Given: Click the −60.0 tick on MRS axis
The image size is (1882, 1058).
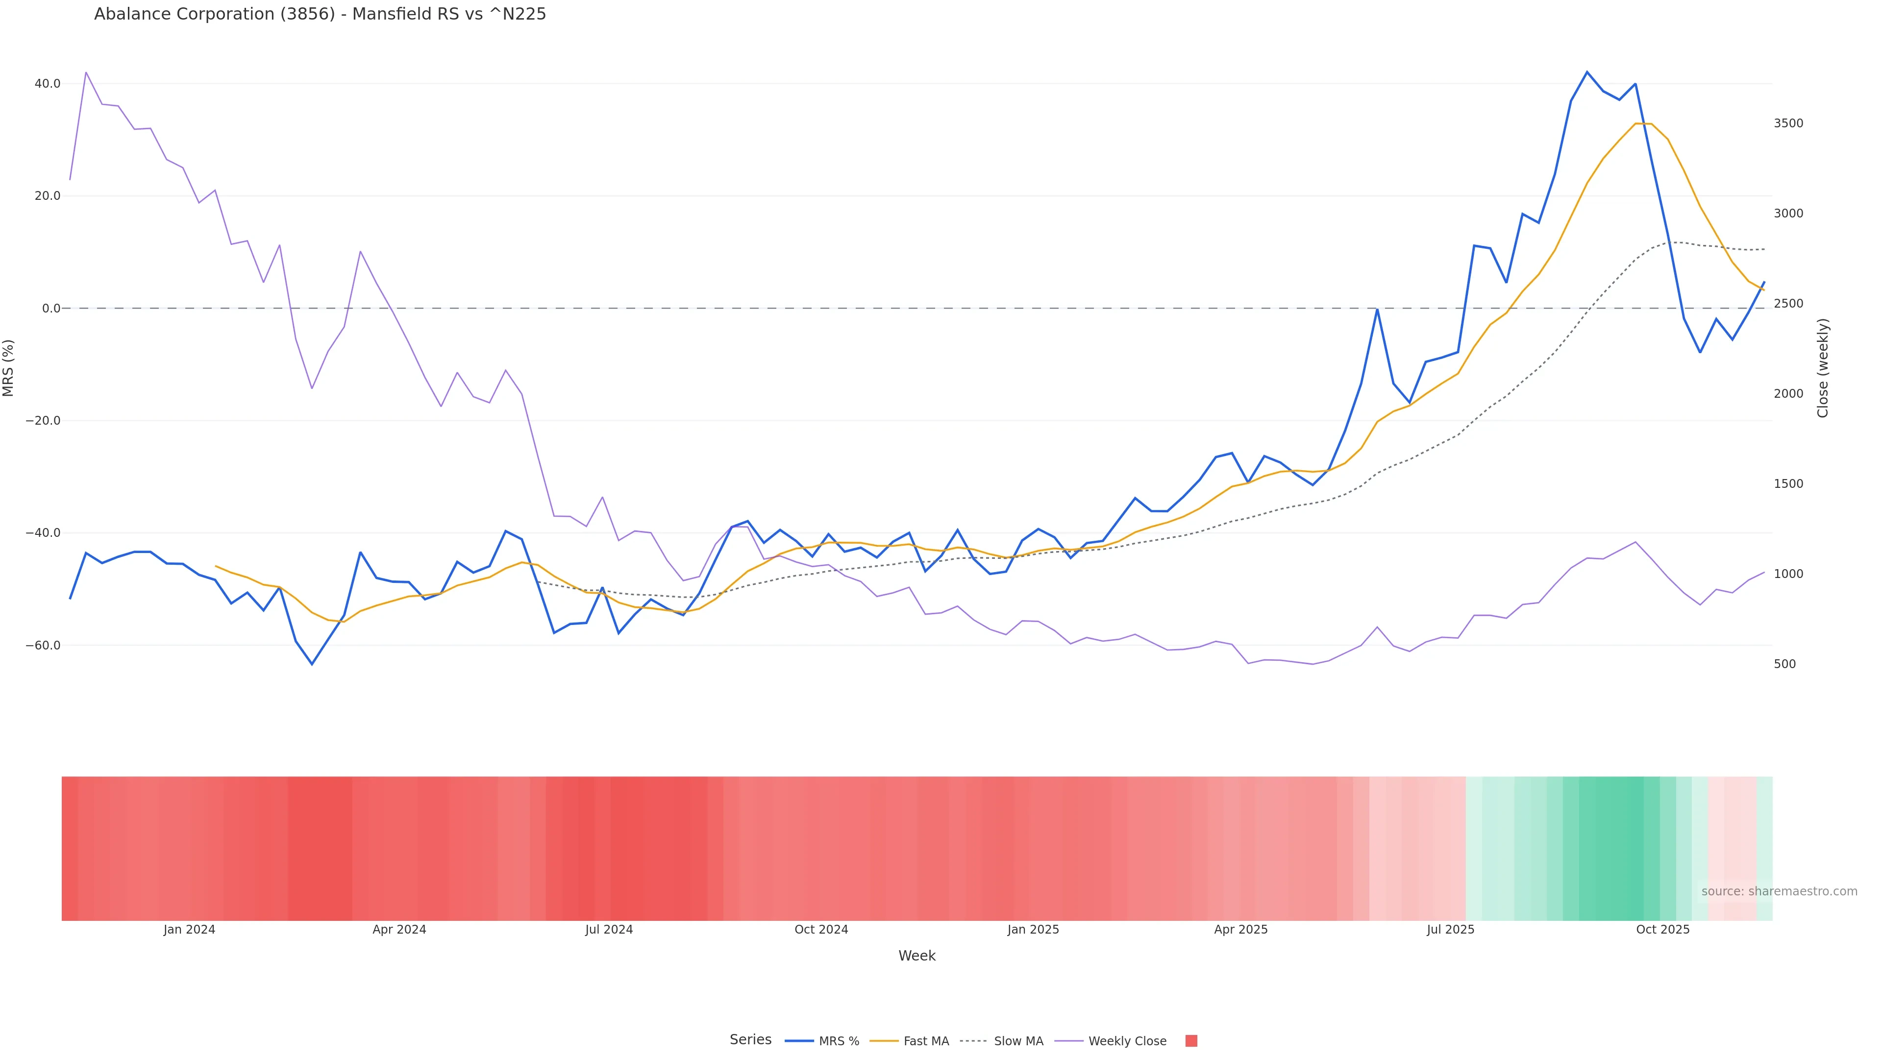Looking at the screenshot, I should 43,646.
